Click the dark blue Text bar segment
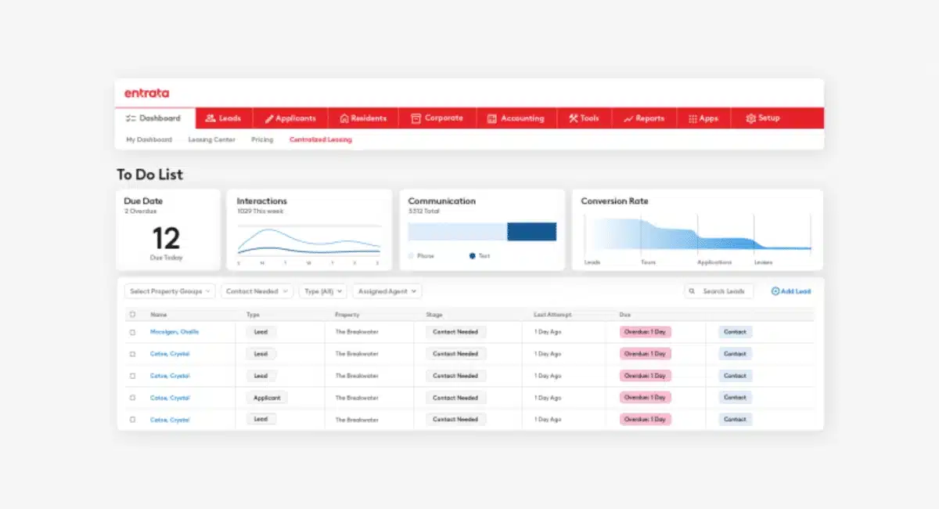Screen dimensions: 939x509 (x=531, y=232)
